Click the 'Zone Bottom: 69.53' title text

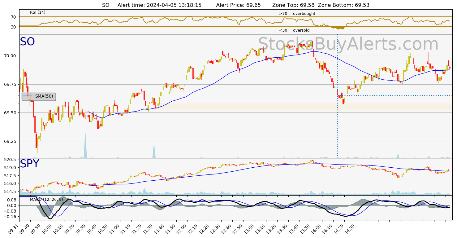pos(343,5)
